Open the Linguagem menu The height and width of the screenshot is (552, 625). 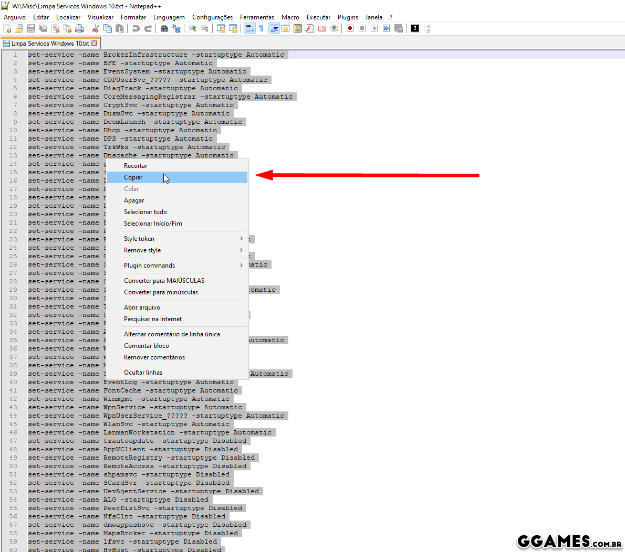(169, 17)
